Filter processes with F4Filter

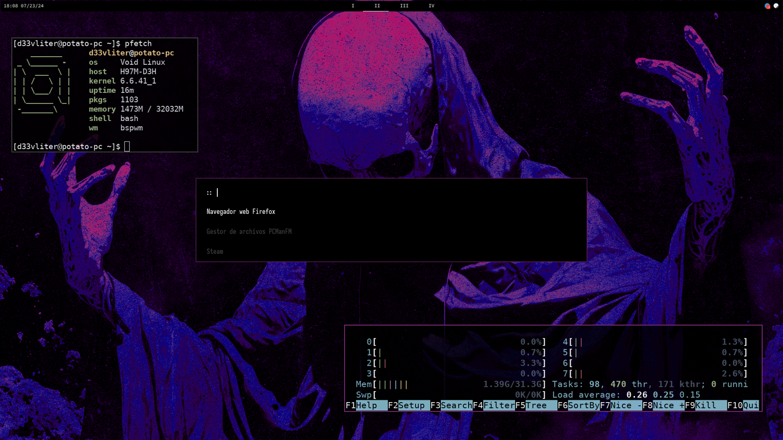[x=493, y=405]
